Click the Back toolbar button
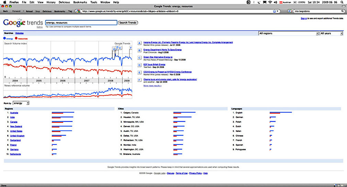Viewport: 347px width, 187px height. 5,11
